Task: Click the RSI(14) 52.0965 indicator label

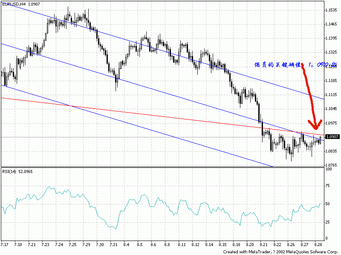Action: pyautogui.click(x=17, y=172)
